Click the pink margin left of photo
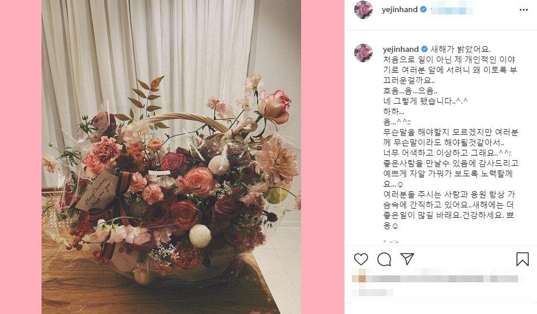The height and width of the screenshot is (314, 537). (x=21, y=157)
